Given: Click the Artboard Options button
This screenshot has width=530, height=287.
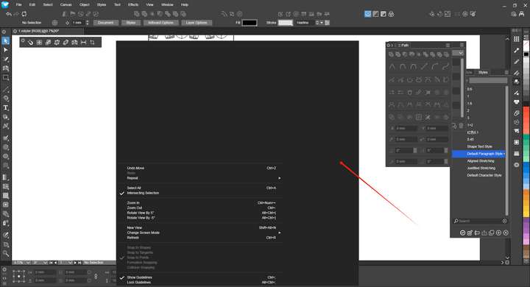Looking at the screenshot, I should (160, 23).
